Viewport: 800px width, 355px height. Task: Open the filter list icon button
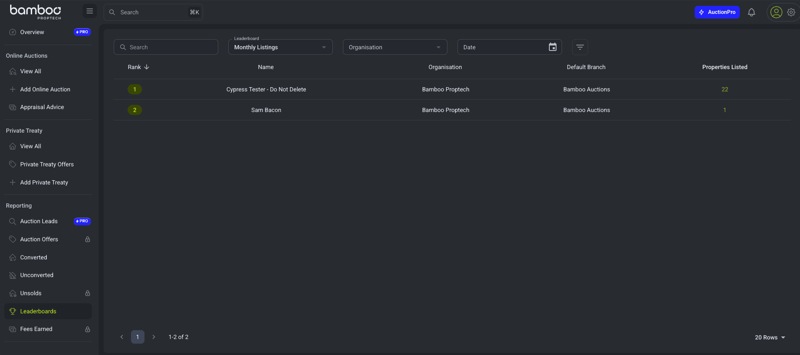click(580, 47)
